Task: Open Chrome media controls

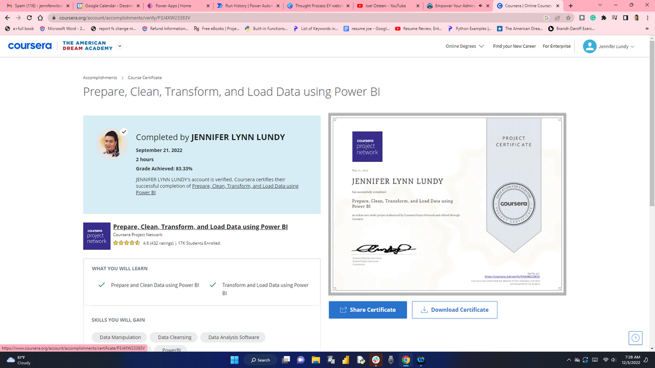Action: click(615, 18)
